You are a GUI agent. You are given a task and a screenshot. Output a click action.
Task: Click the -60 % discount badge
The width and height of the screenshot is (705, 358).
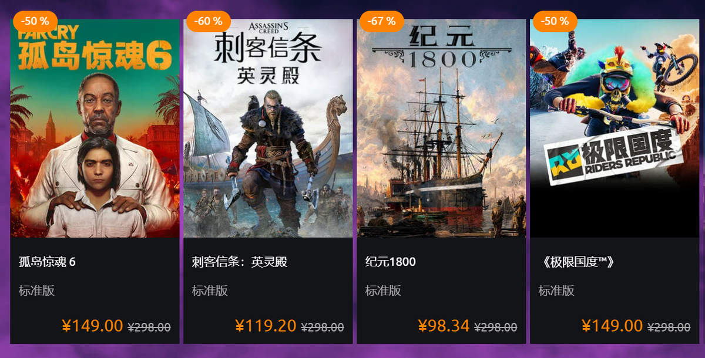coord(209,21)
